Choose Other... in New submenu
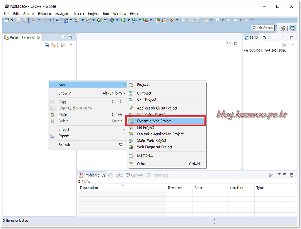The width and height of the screenshot is (301, 229). click(x=166, y=164)
